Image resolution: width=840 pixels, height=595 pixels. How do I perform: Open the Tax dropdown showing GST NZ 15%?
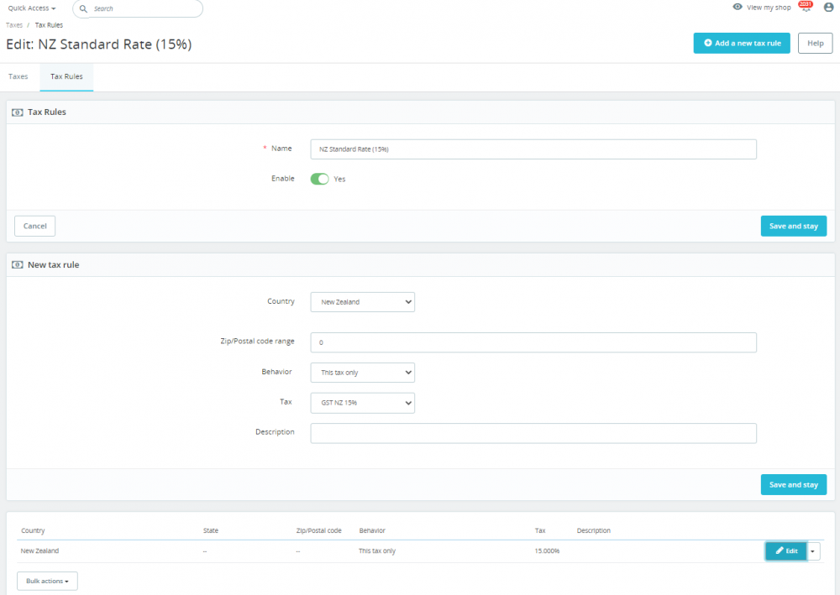pyautogui.click(x=362, y=403)
